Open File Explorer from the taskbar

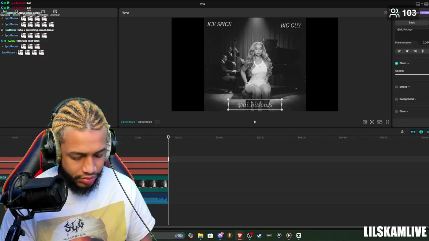coord(200,236)
